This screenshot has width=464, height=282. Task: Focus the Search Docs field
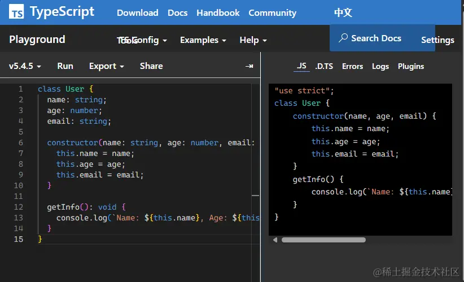(382, 38)
